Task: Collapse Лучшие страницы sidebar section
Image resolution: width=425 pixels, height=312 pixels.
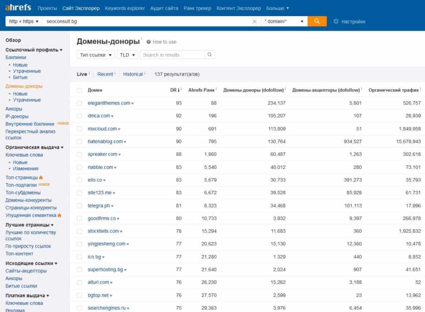Action: click(29, 225)
